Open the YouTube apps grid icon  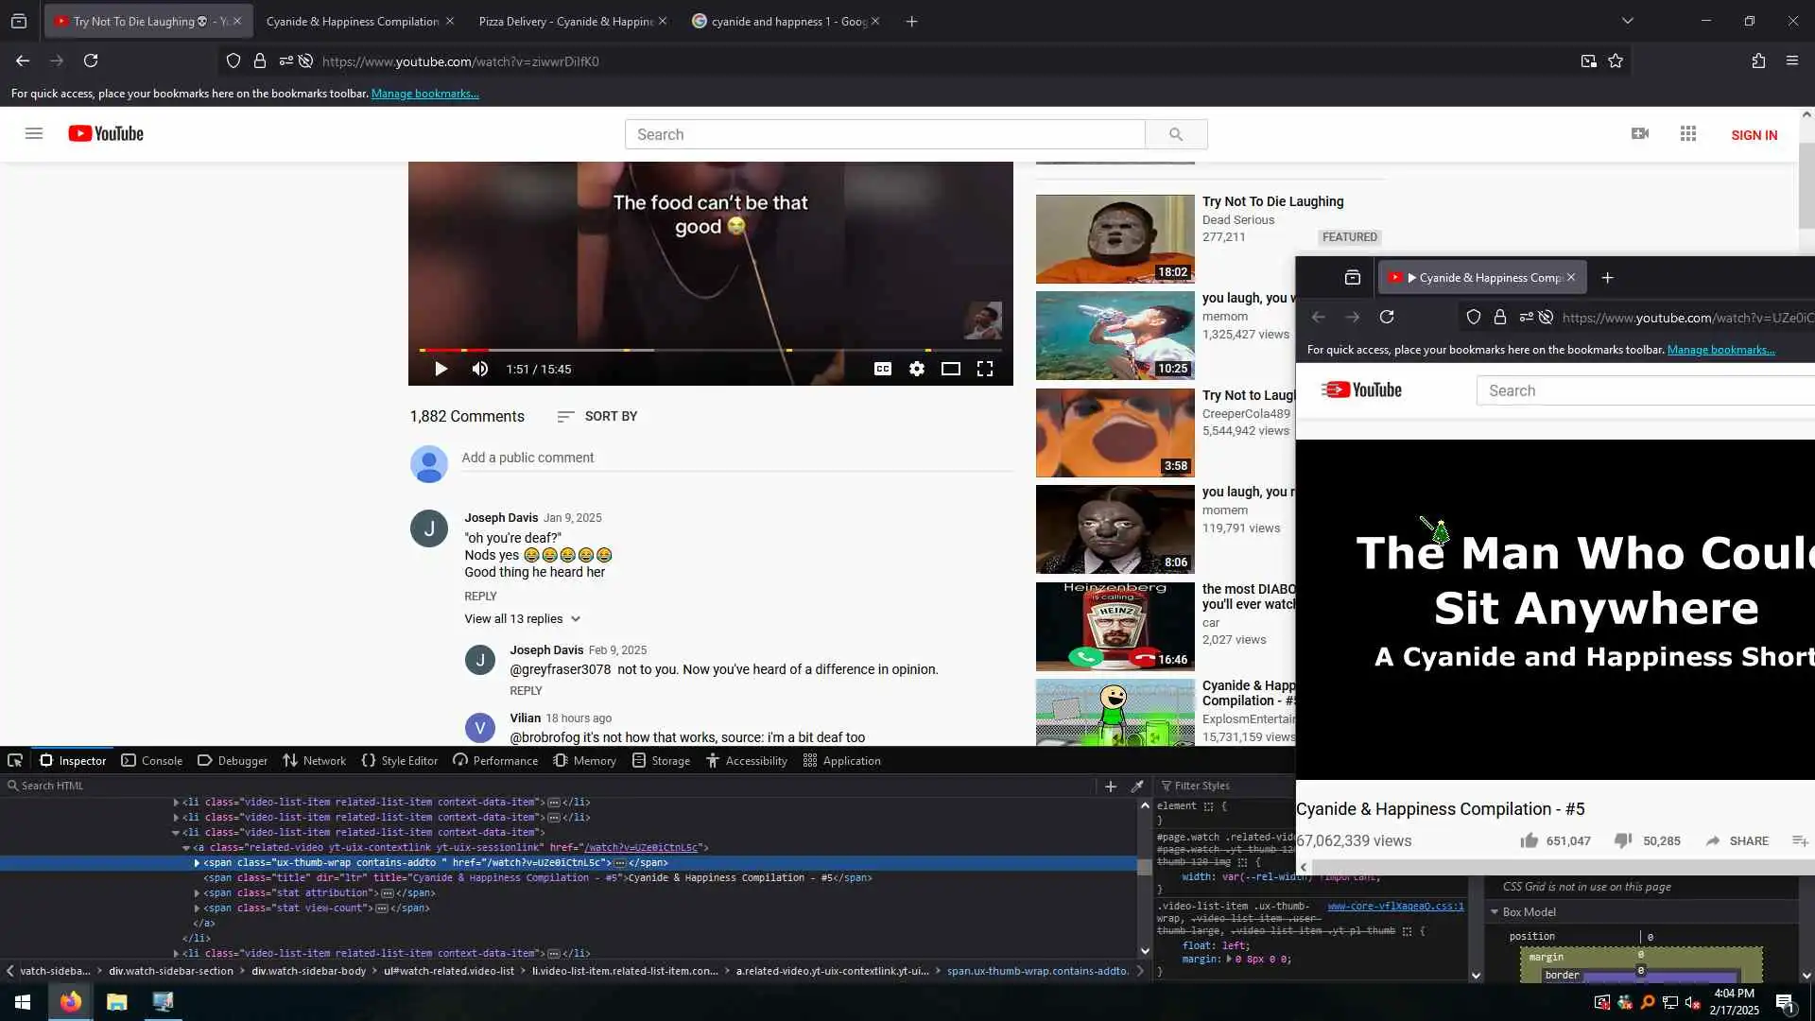pos(1687,134)
